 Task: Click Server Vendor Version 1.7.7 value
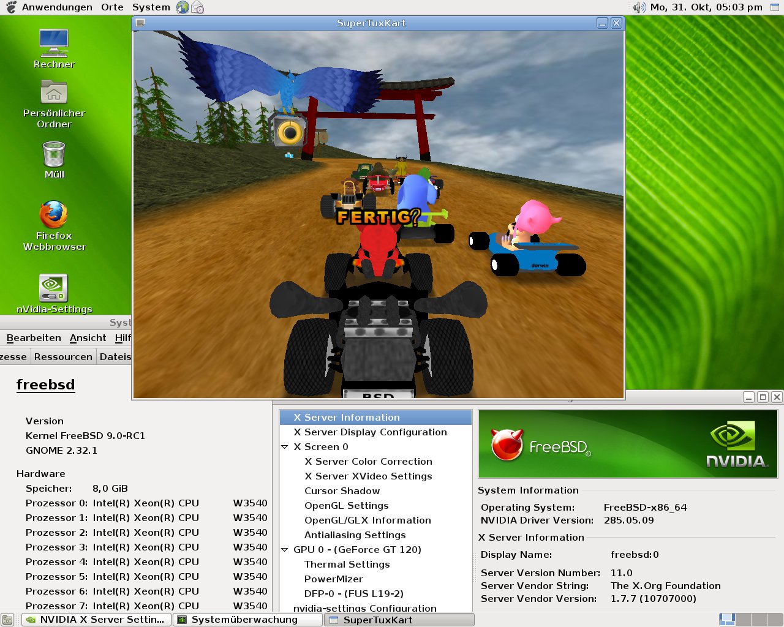pyautogui.click(x=653, y=599)
